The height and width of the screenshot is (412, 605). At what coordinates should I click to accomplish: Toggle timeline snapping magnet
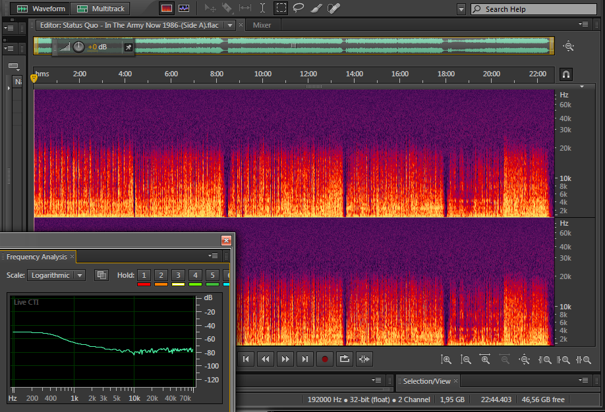tap(566, 74)
